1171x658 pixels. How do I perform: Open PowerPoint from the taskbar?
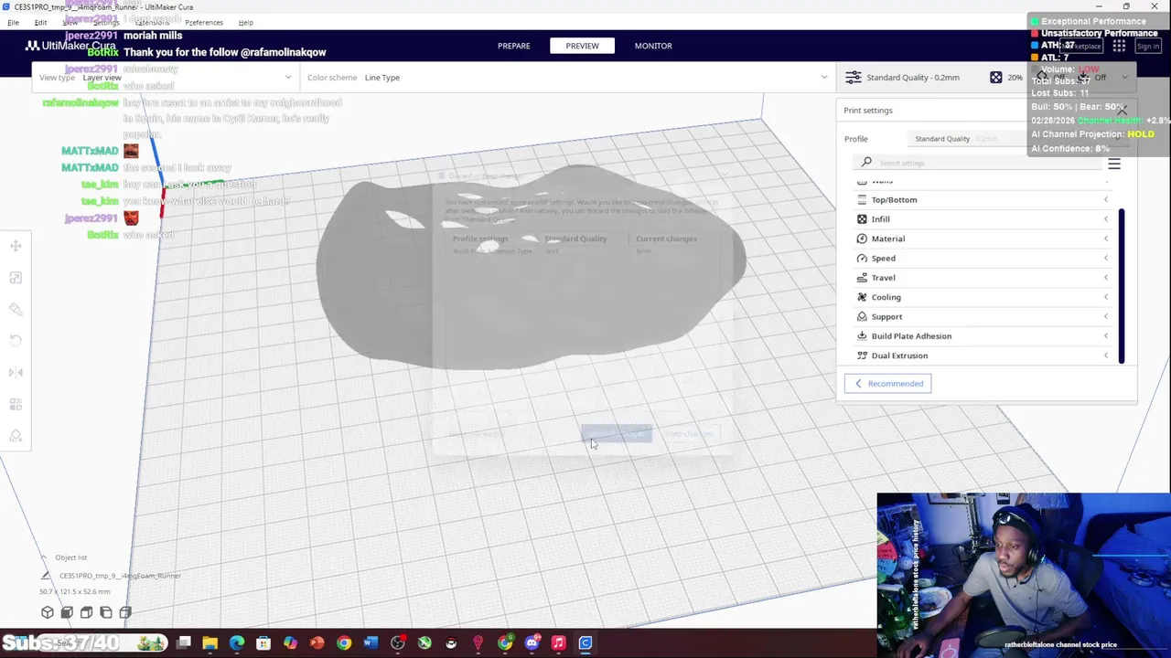click(x=317, y=643)
